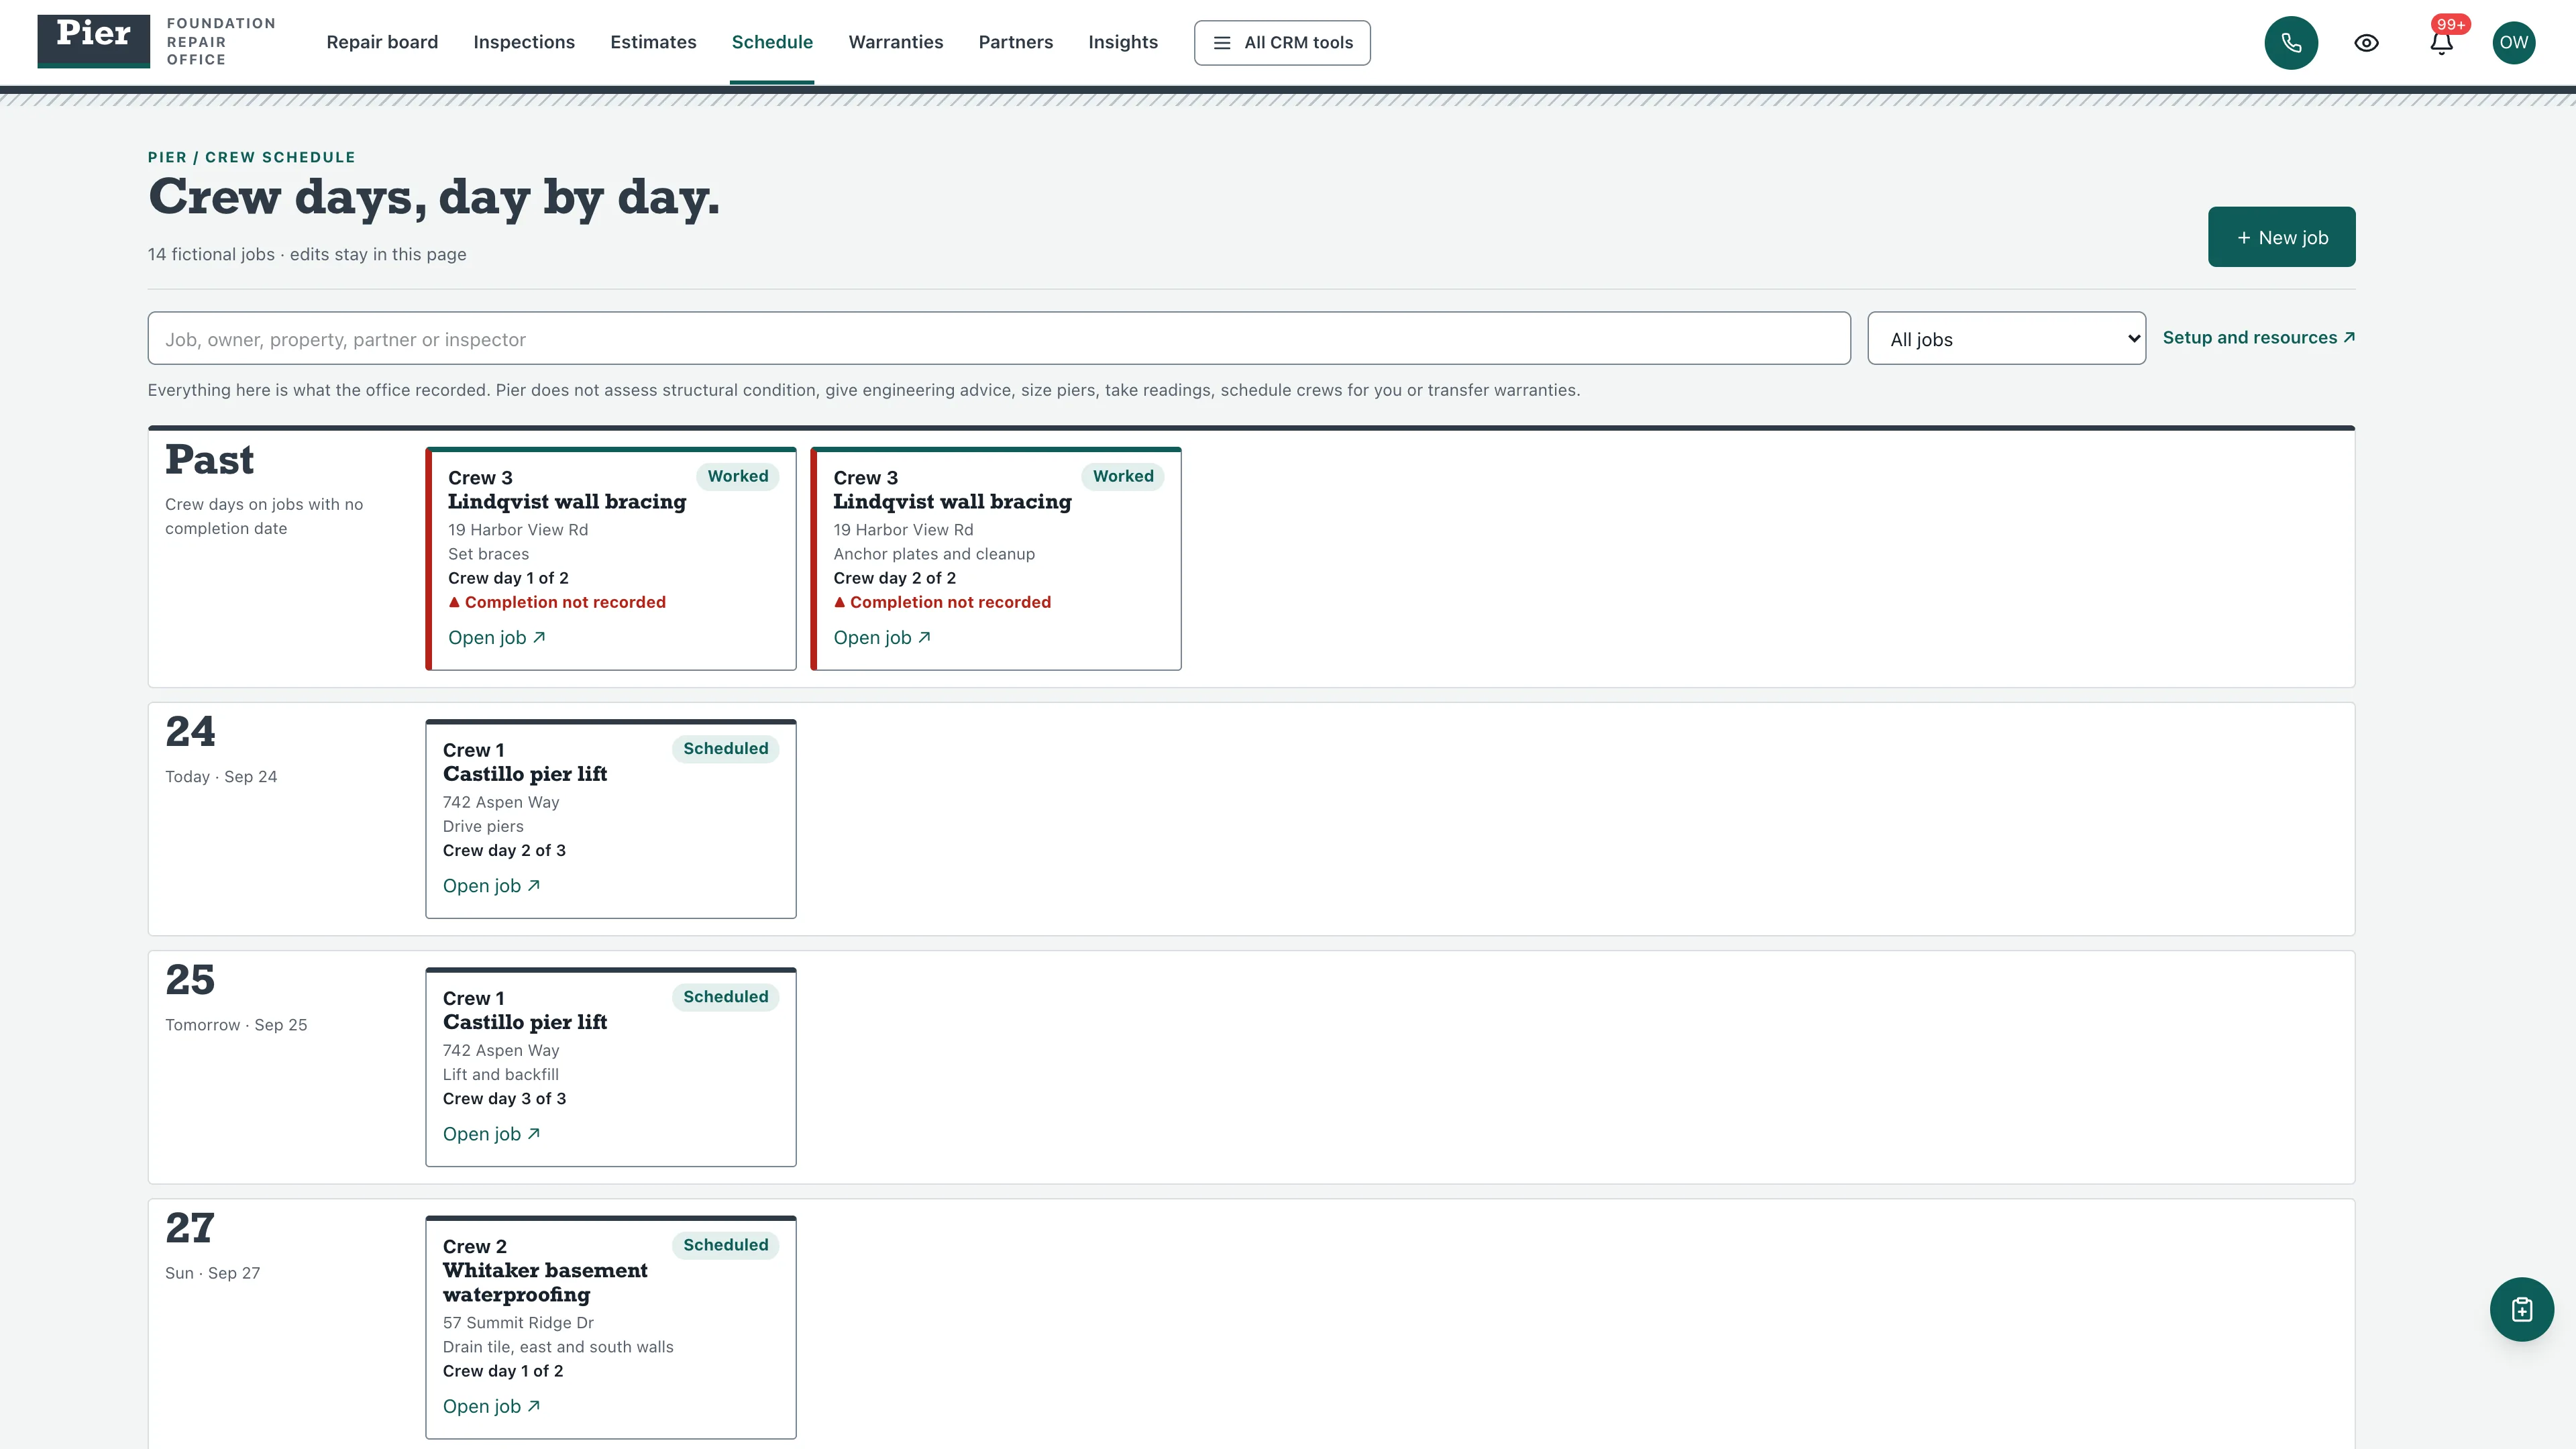Open All CRM tools menu
2576x1449 pixels.
point(1282,43)
